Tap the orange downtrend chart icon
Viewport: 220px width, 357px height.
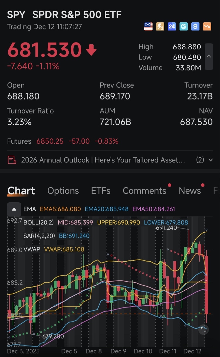point(207,27)
